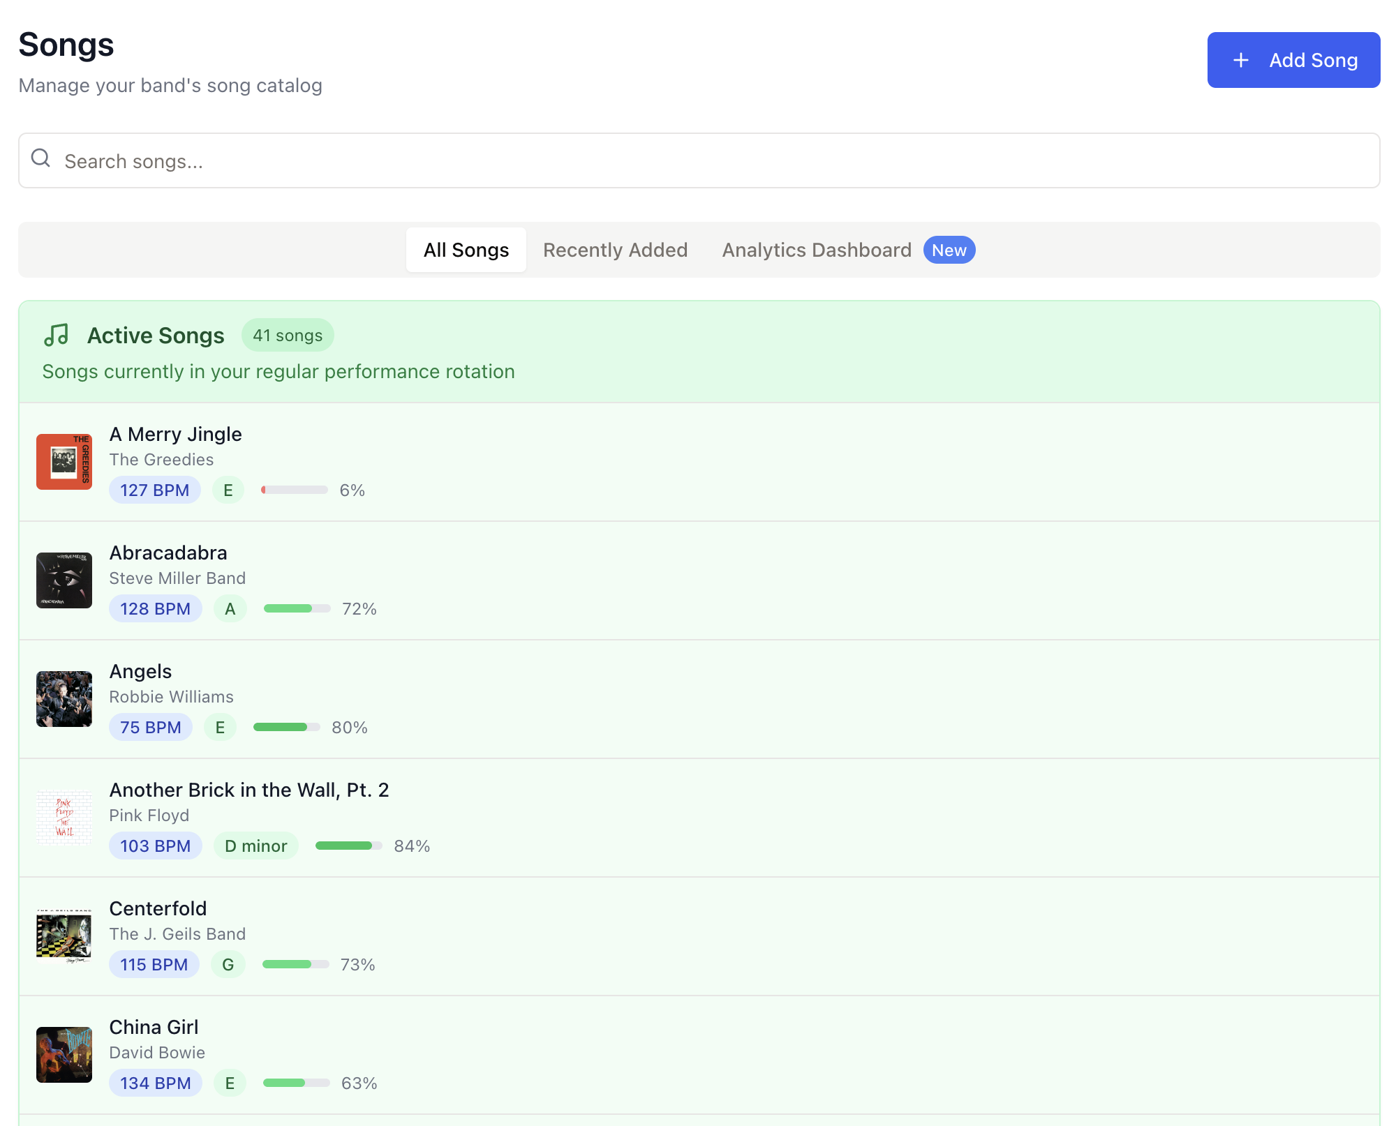Viewport: 1396px width, 1126px height.
Task: Click the Centerfold progress bar
Action: pos(296,964)
